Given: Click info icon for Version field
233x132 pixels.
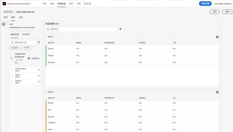Looking at the screenshot, I should coord(39,81).
